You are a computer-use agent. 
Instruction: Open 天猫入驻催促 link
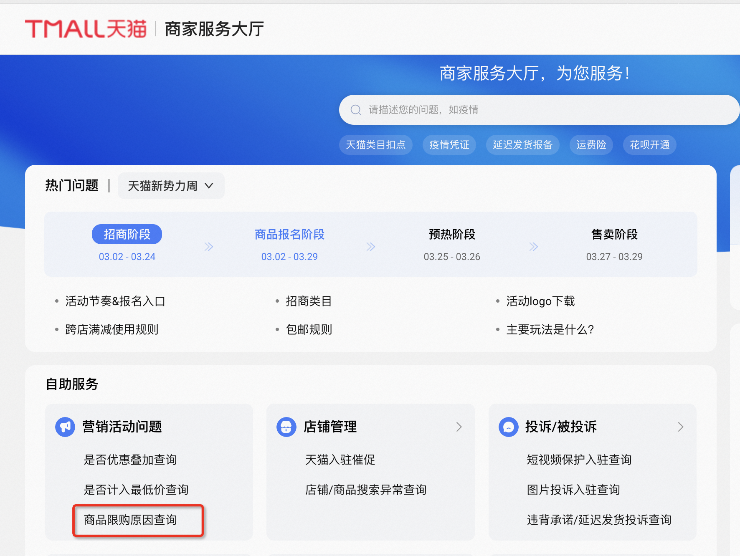point(340,460)
